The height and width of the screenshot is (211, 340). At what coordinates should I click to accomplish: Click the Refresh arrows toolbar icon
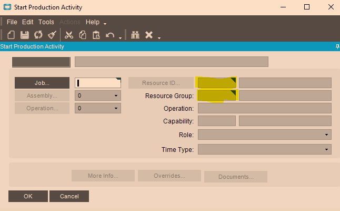coord(38,35)
